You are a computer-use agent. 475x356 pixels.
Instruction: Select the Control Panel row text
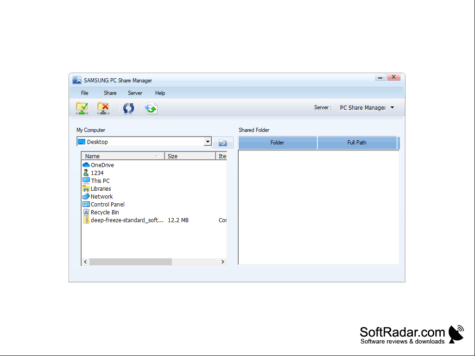tap(108, 204)
